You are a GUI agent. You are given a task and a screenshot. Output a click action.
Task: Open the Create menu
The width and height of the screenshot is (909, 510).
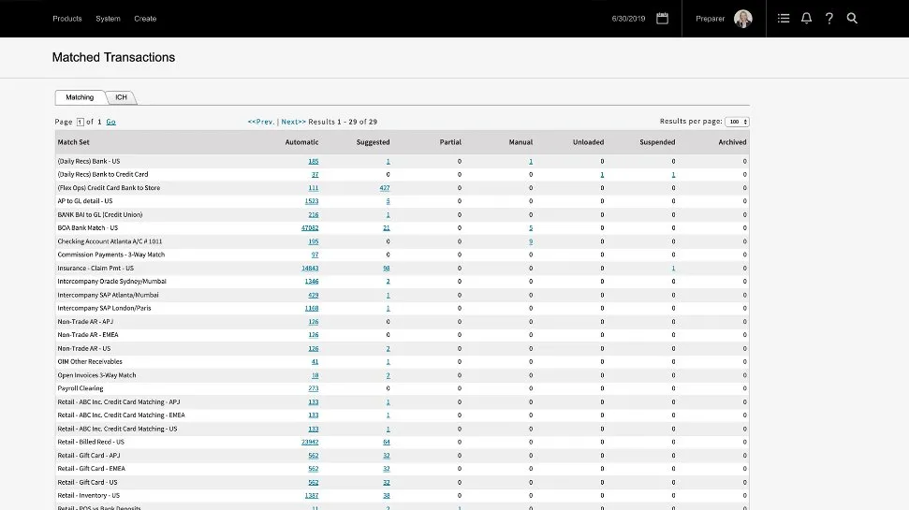click(145, 19)
